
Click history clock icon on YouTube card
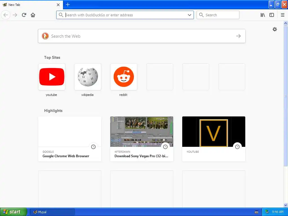click(237, 147)
